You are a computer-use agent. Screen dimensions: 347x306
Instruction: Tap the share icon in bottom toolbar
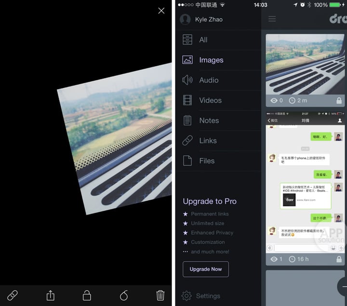click(50, 295)
